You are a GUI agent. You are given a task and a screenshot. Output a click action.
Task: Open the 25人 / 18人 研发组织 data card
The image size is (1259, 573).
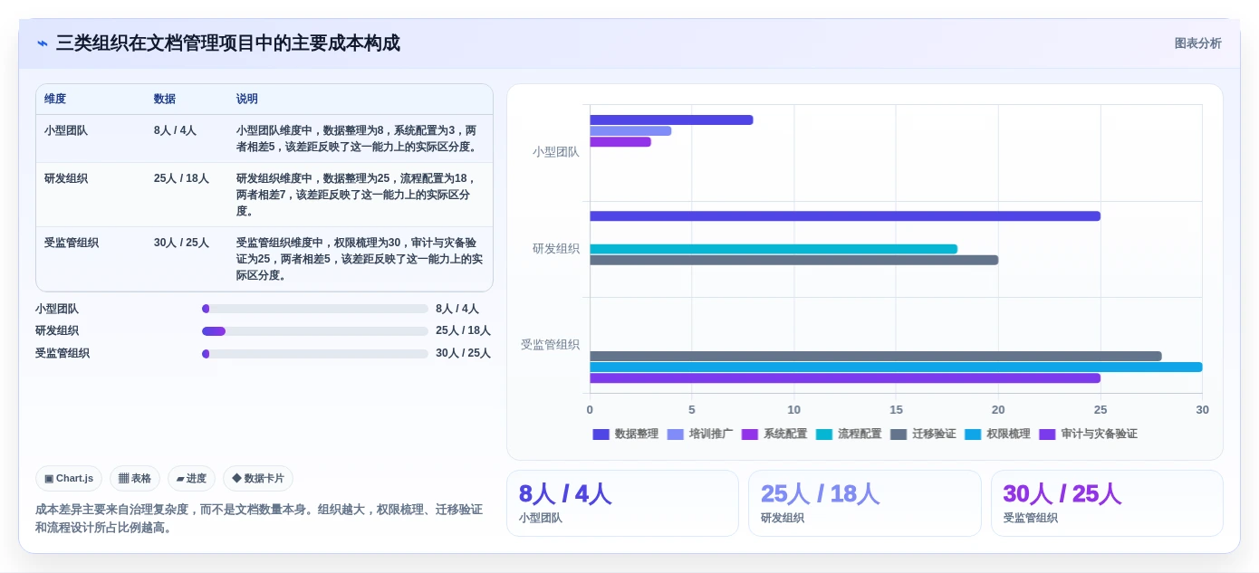[x=864, y=503]
